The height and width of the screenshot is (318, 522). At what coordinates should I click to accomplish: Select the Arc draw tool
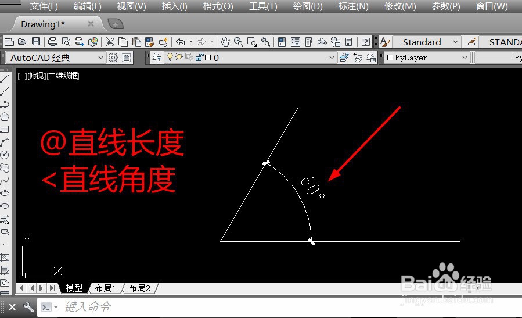[5, 142]
